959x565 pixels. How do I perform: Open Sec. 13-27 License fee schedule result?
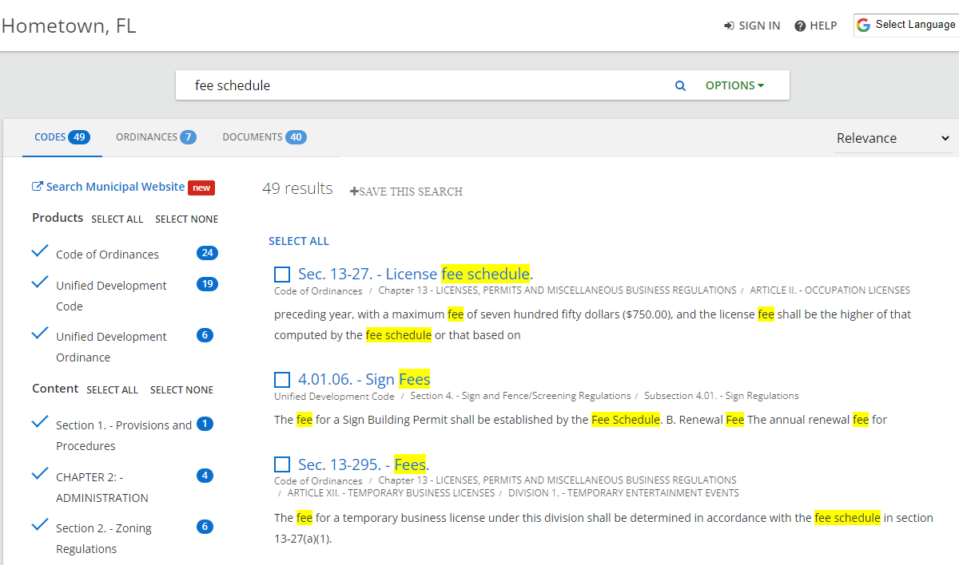(x=416, y=274)
